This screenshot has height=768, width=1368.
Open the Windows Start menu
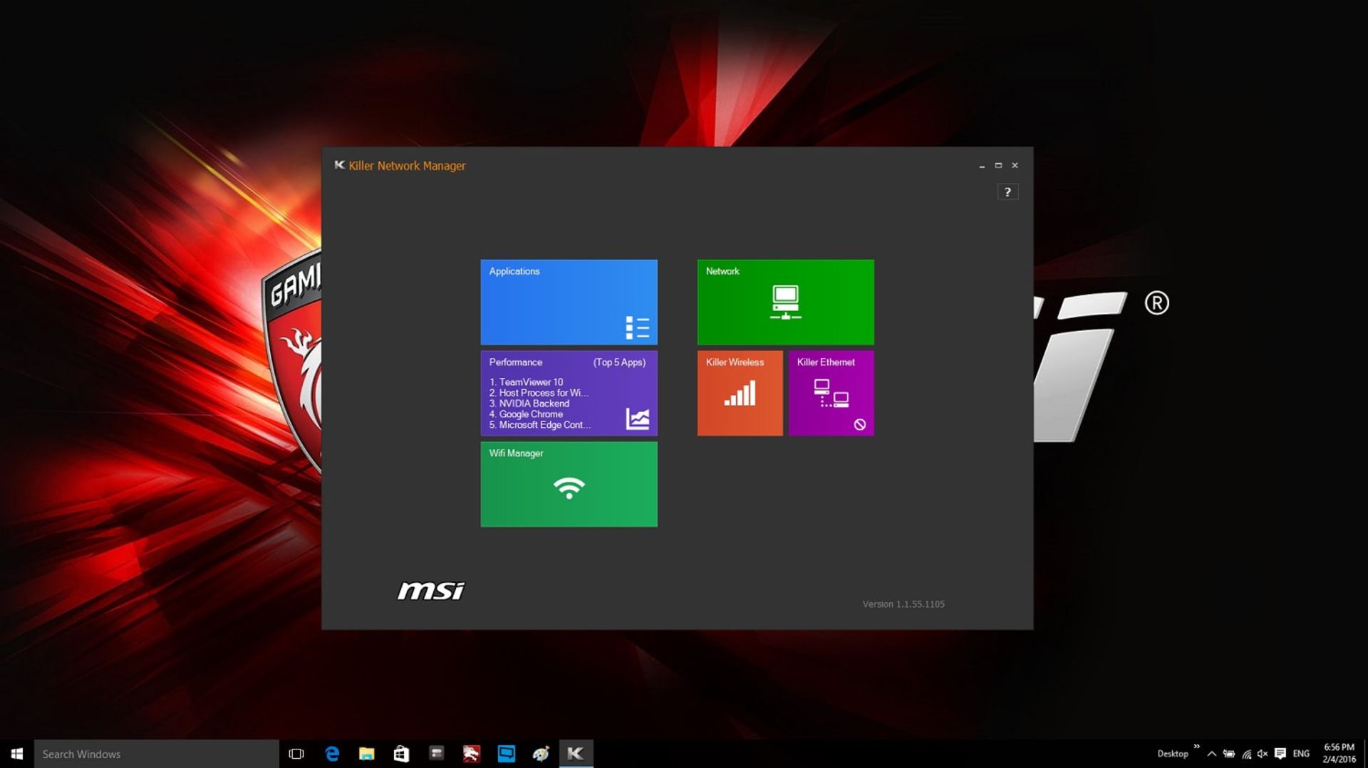pyautogui.click(x=17, y=754)
